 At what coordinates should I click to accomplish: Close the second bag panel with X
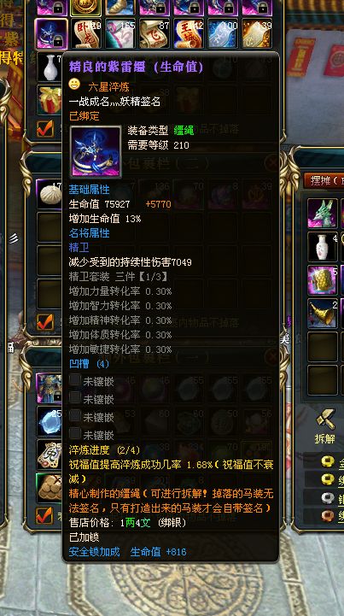tap(271, 162)
